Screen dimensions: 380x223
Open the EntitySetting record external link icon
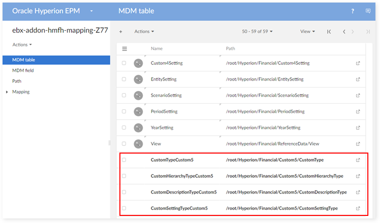tap(358, 80)
